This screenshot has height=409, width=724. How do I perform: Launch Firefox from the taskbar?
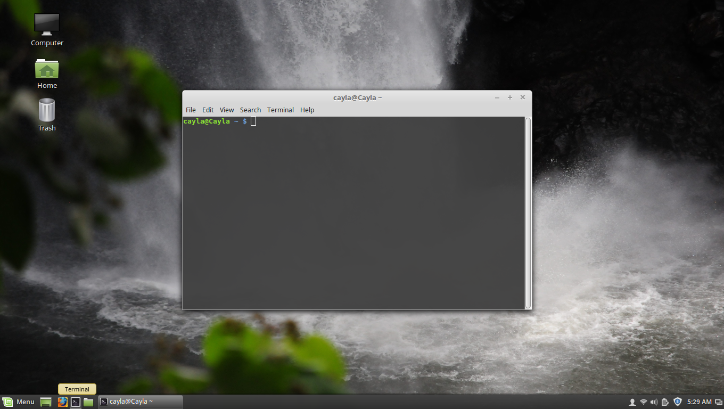(62, 402)
